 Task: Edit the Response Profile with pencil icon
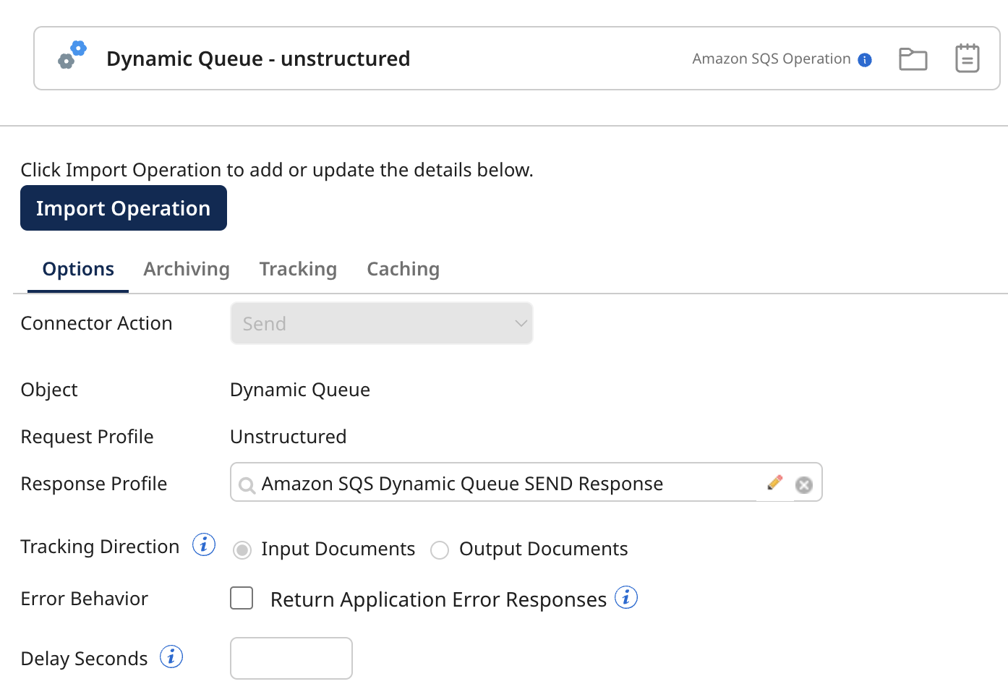coord(774,482)
